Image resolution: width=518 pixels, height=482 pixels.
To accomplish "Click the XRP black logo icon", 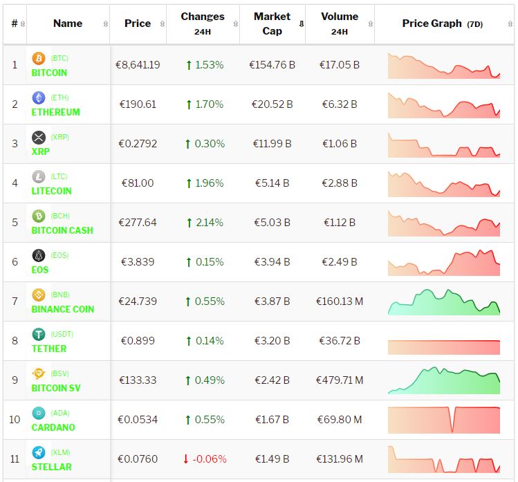I will coord(39,138).
